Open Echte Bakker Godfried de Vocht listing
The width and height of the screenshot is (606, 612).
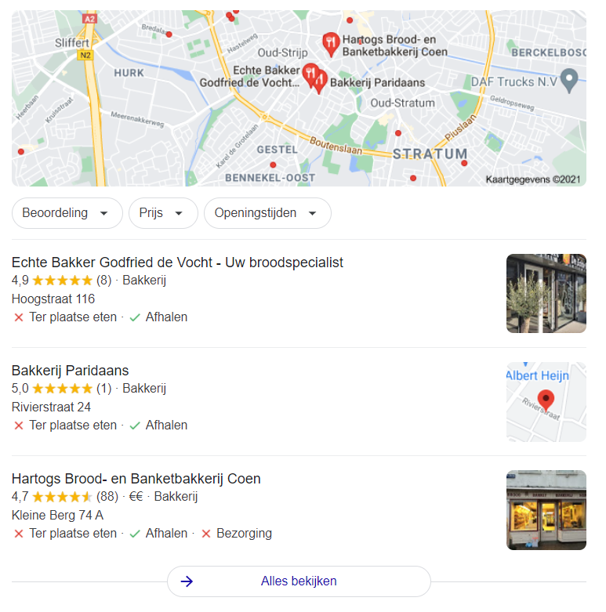pyautogui.click(x=177, y=263)
